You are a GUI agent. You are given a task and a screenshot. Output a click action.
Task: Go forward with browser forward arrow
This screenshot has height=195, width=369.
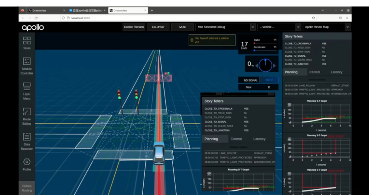tap(30, 18)
